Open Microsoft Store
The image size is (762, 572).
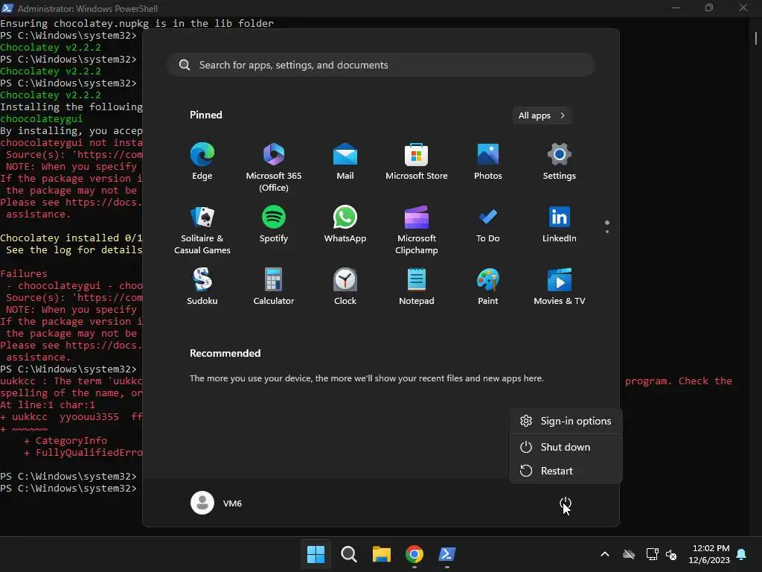(x=417, y=162)
